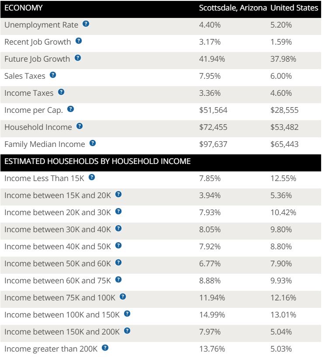Open help icon for Income between 100K and 150K
The image size is (322, 359).
click(x=127, y=314)
